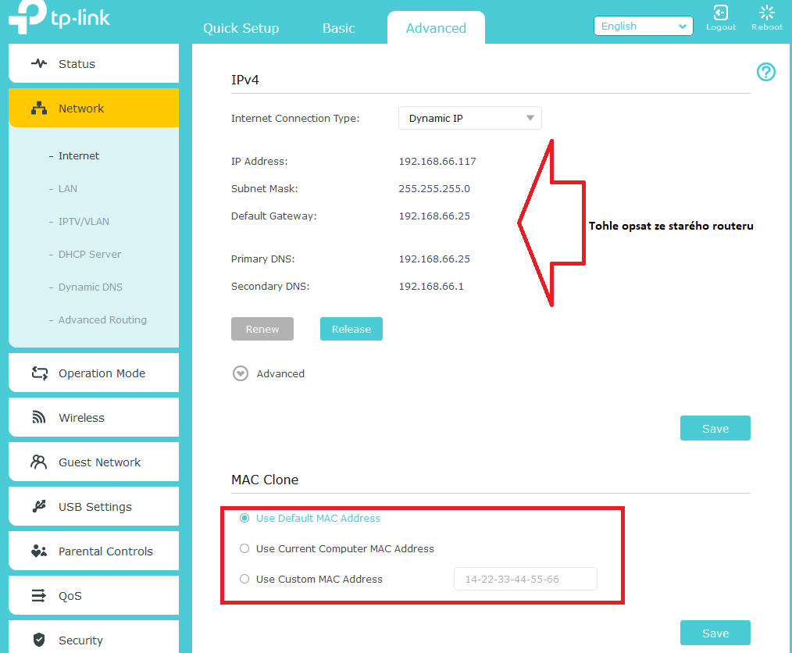
Task: Switch to the Basic tab
Action: click(338, 28)
